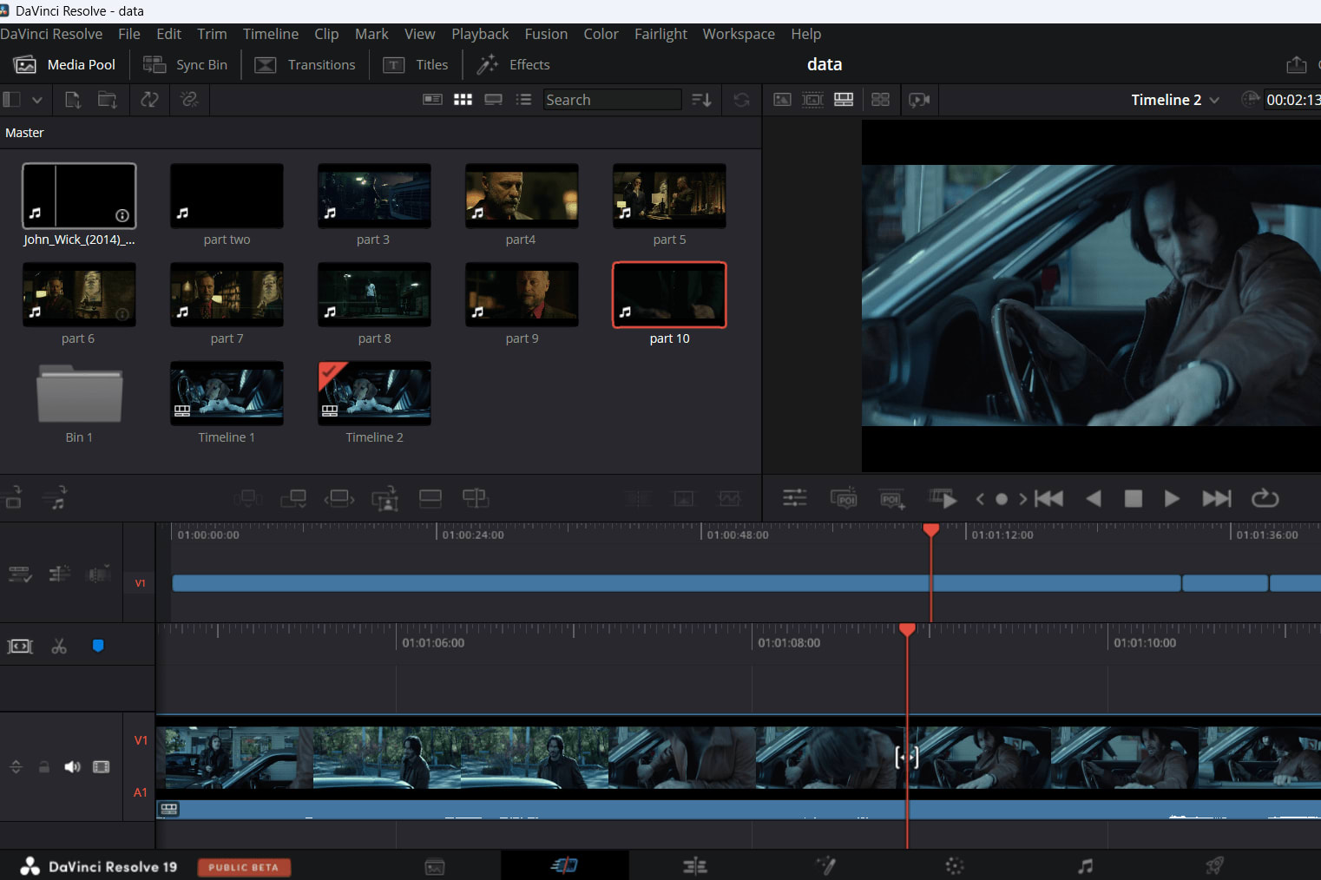Open the Fusion menu
The image size is (1321, 880).
pos(546,34)
